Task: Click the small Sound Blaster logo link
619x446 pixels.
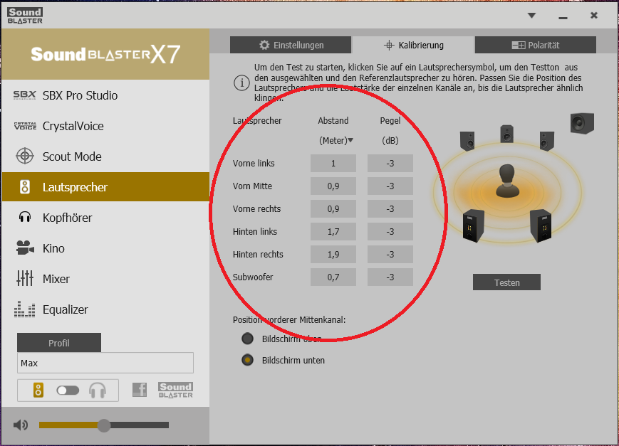Action: (x=175, y=390)
